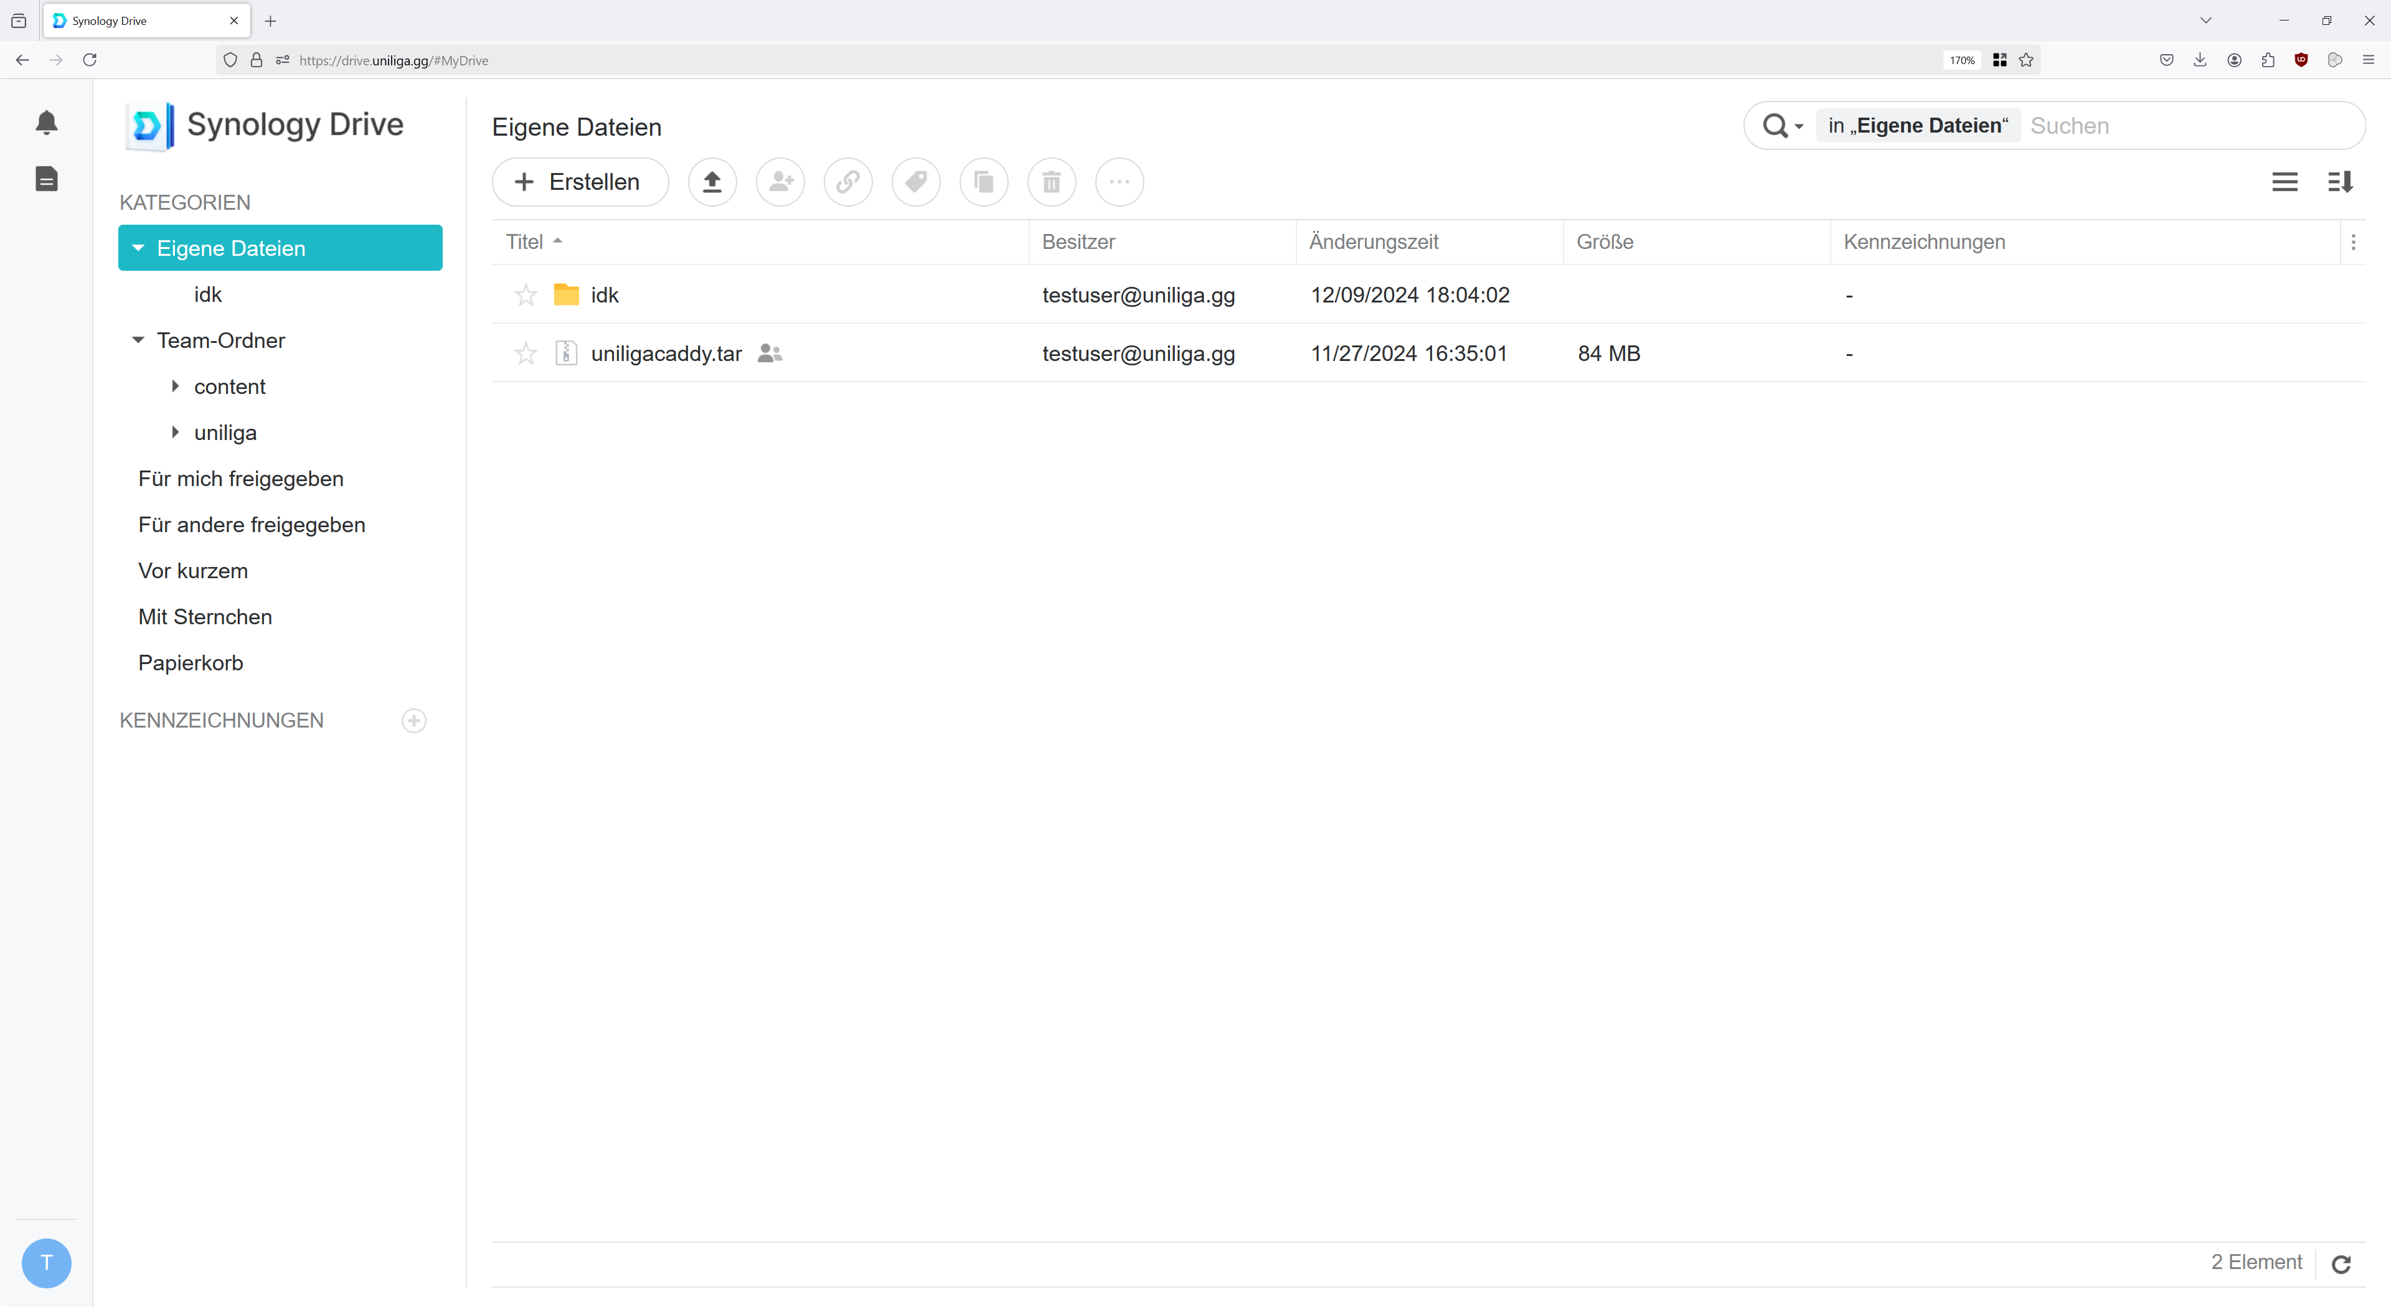Click the share with users icon
The height and width of the screenshot is (1307, 2391).
tap(780, 182)
